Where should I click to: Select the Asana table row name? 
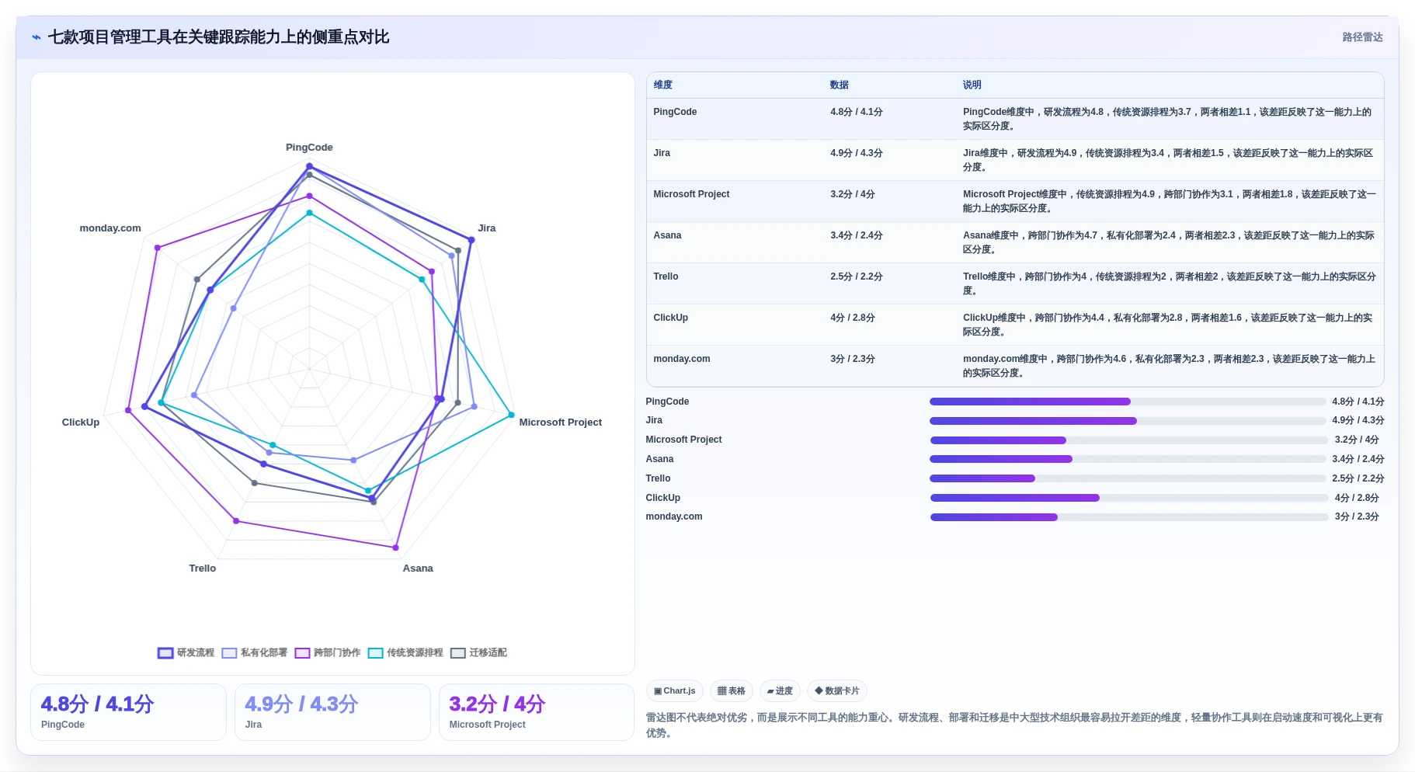tap(667, 235)
